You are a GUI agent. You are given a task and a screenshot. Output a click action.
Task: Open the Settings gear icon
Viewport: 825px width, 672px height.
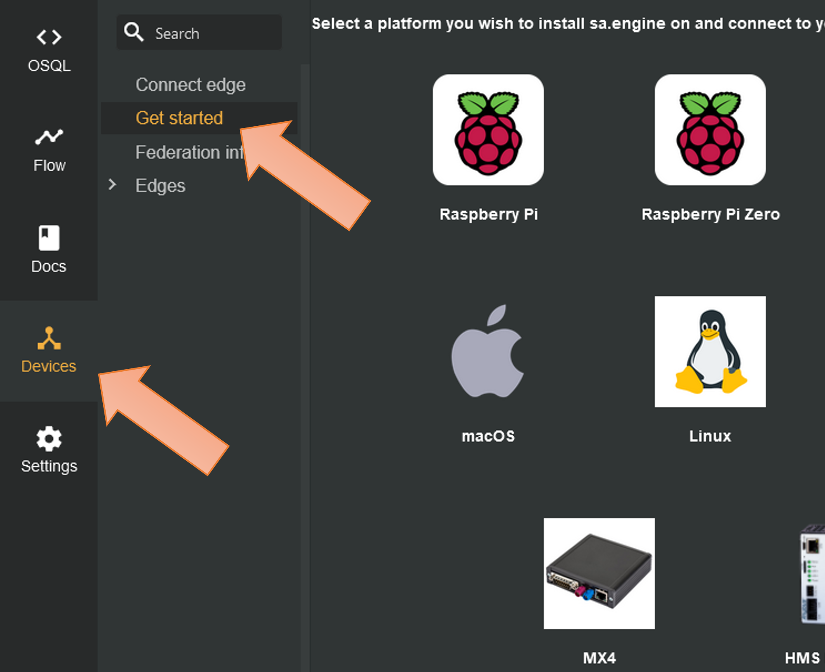[x=49, y=439]
